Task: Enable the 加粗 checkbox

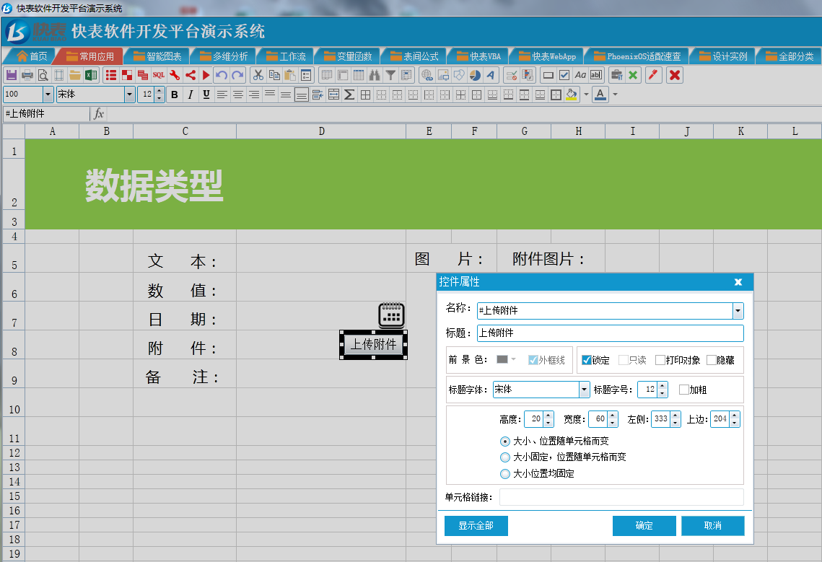Action: 683,390
